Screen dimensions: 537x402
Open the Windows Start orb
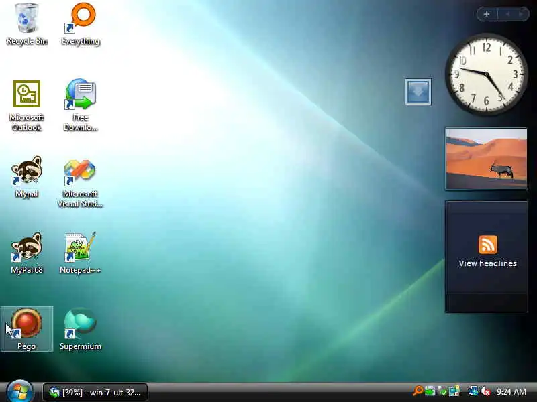click(x=20, y=392)
